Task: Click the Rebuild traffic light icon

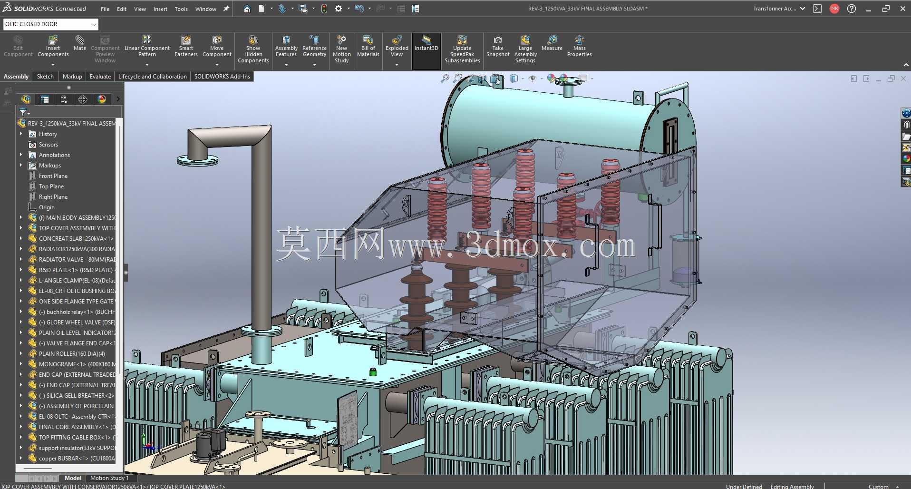Action: click(324, 9)
